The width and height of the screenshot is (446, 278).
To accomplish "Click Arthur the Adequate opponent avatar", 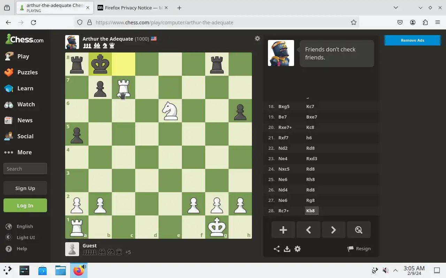I will [x=72, y=42].
